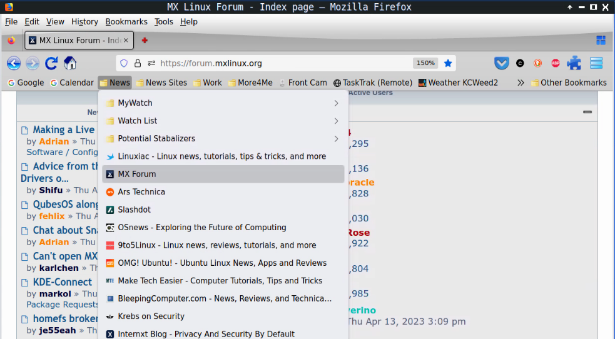
Task: Open the OSnews bookmark entry
Action: point(223,227)
